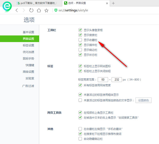Enable the 自动隐藏侧边栏 checkbox
This screenshot has width=159, height=144.
click(x=80, y=139)
